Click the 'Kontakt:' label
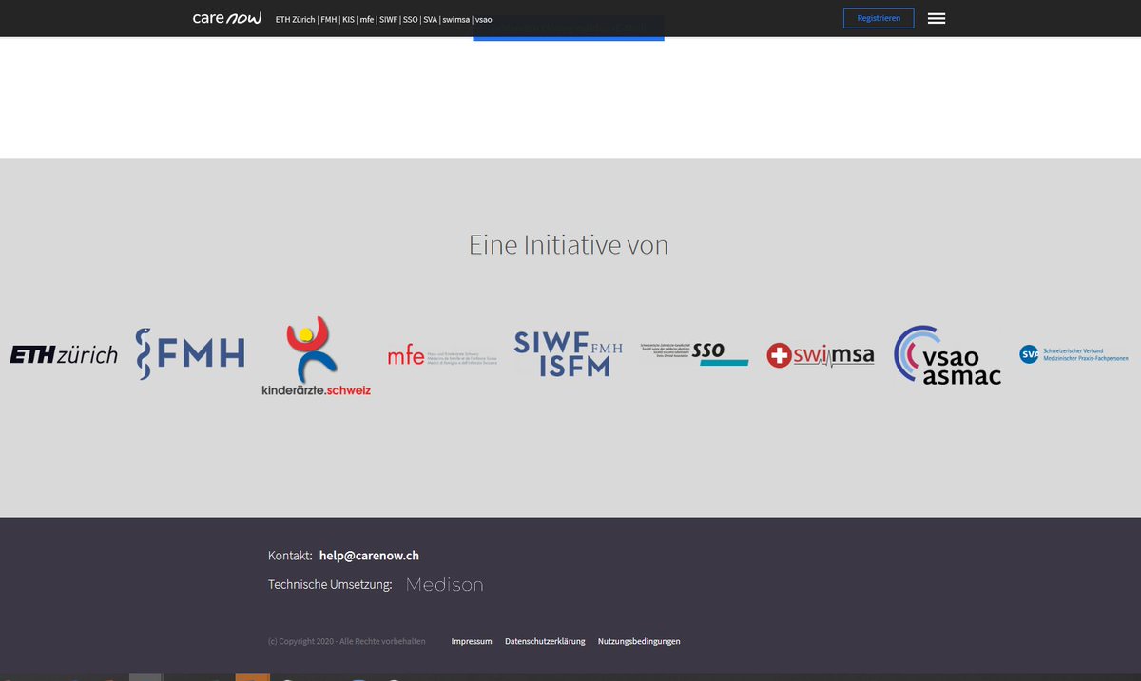This screenshot has height=681, width=1141. coord(290,556)
